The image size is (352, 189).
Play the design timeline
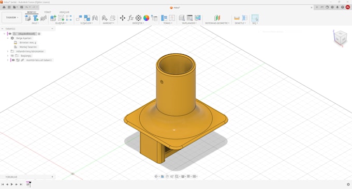click(12, 184)
